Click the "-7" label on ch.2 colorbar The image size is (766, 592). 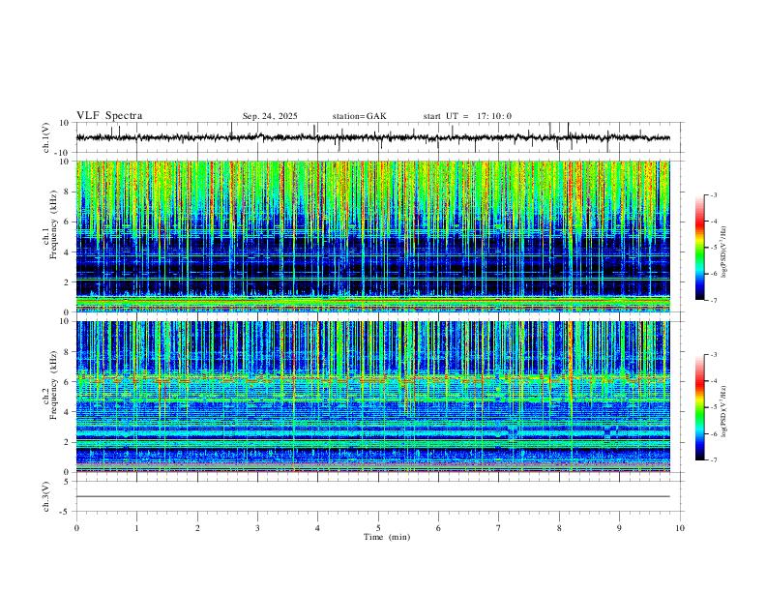coord(713,460)
